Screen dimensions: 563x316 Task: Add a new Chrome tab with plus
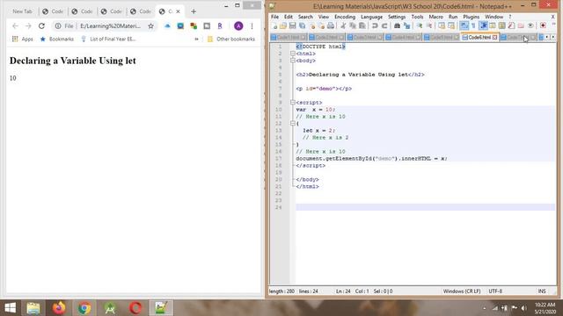point(194,11)
